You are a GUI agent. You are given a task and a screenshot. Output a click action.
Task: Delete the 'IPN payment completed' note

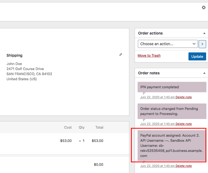coord(183,97)
